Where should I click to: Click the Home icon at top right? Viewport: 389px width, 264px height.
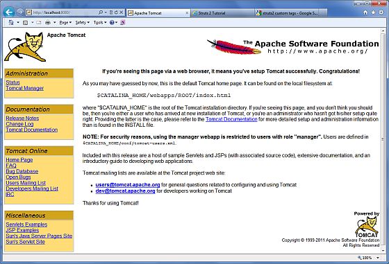pyautogui.click(x=365, y=12)
